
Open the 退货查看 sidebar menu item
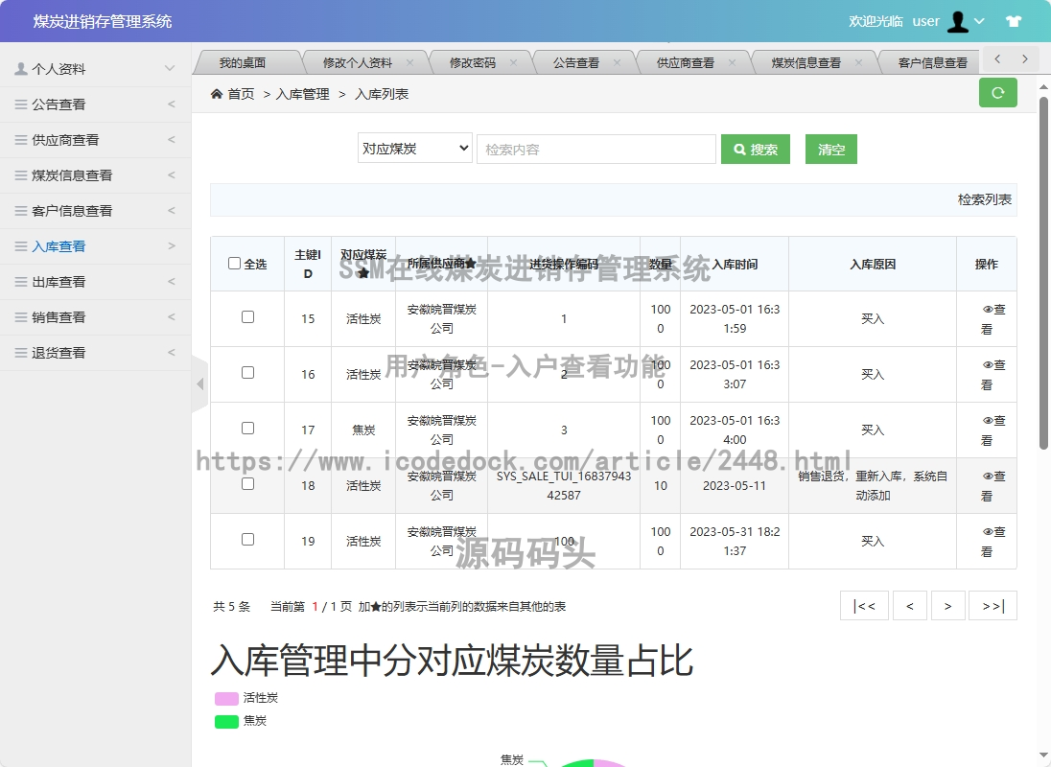(95, 353)
